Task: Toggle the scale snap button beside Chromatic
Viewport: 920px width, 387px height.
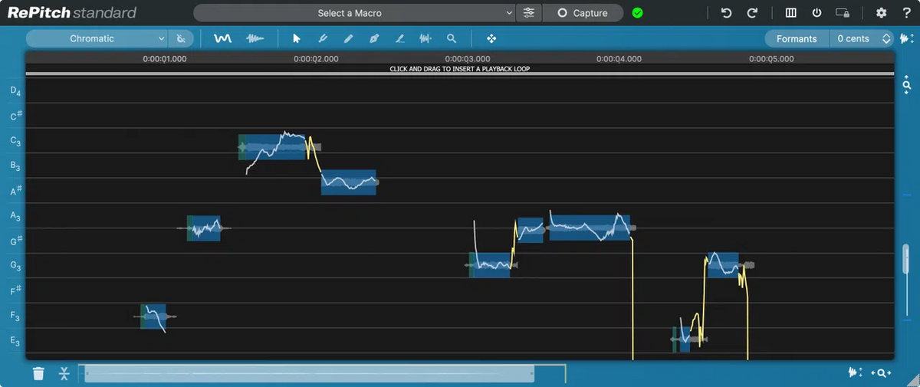Action: coord(181,38)
